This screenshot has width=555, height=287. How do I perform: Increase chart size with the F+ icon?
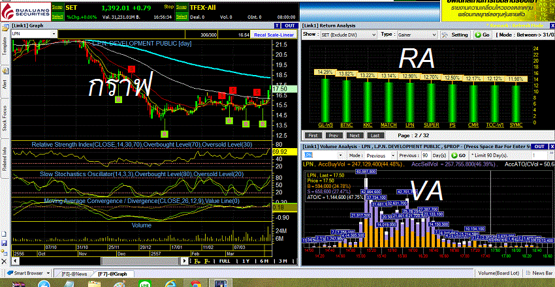197,261
